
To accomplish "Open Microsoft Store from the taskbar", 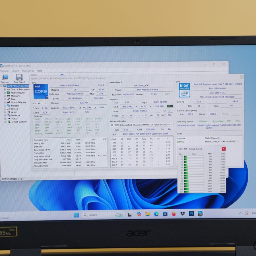I will [165, 214].
